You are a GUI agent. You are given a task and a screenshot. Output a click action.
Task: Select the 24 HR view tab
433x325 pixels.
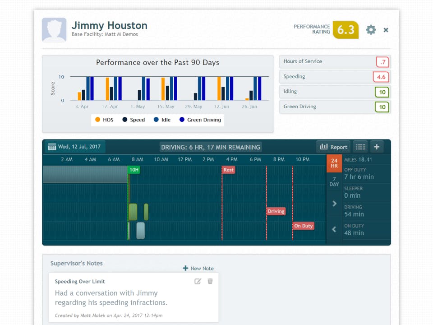(334, 163)
